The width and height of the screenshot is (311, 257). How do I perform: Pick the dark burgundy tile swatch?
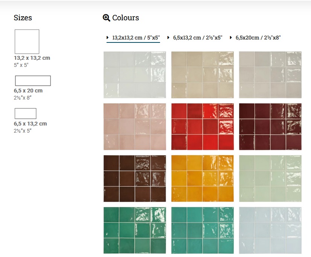270,127
